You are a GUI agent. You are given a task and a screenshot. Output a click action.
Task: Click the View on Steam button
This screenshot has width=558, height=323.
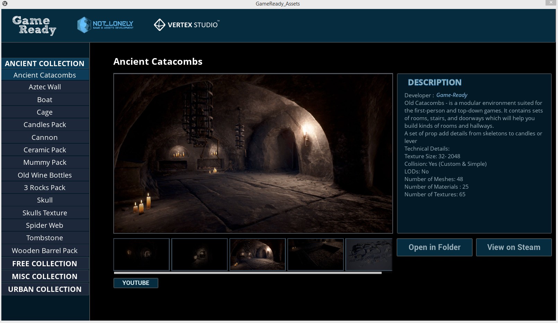pyautogui.click(x=514, y=247)
